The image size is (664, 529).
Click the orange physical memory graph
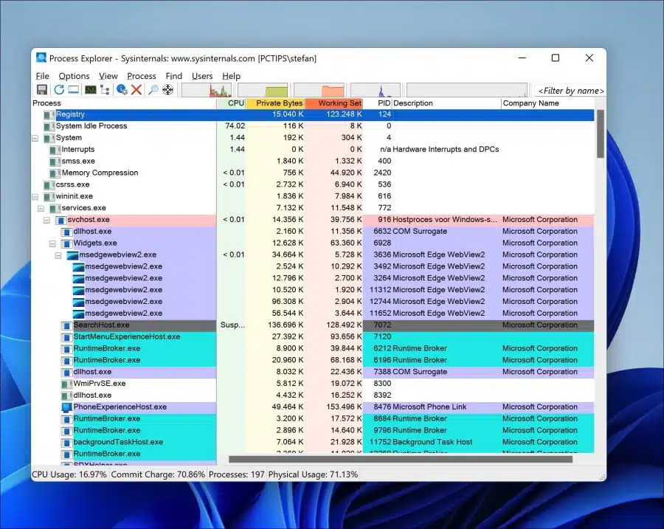319,90
